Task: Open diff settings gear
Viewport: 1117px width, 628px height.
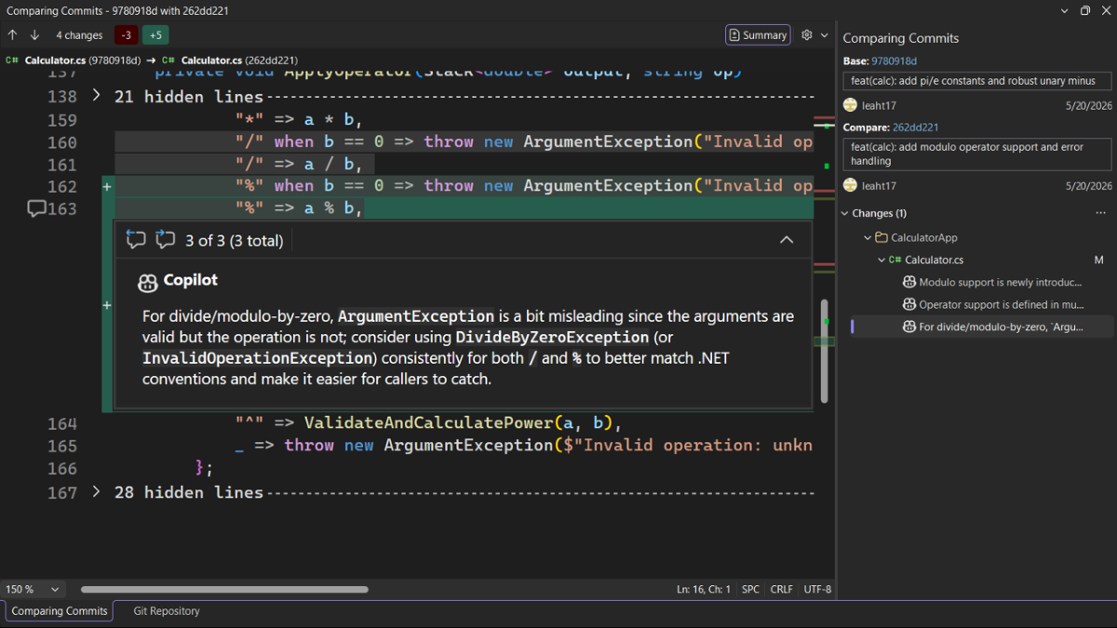Action: [x=807, y=35]
